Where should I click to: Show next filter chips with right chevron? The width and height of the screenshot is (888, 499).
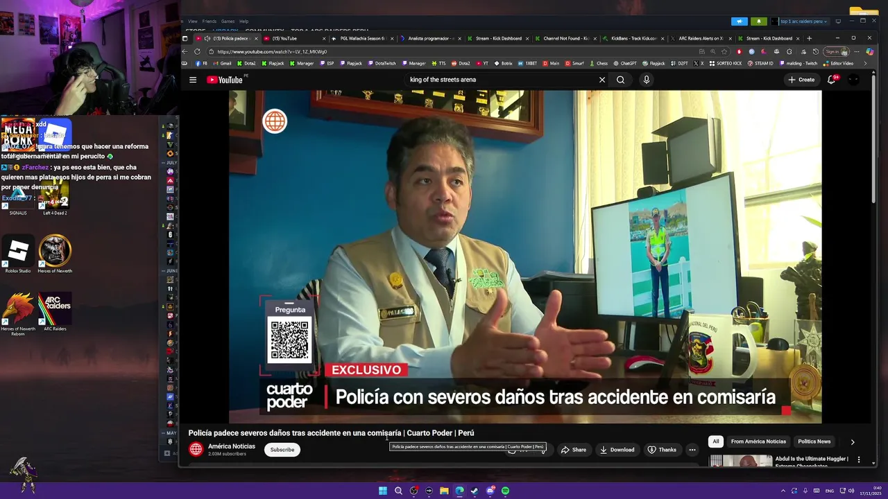click(x=853, y=441)
